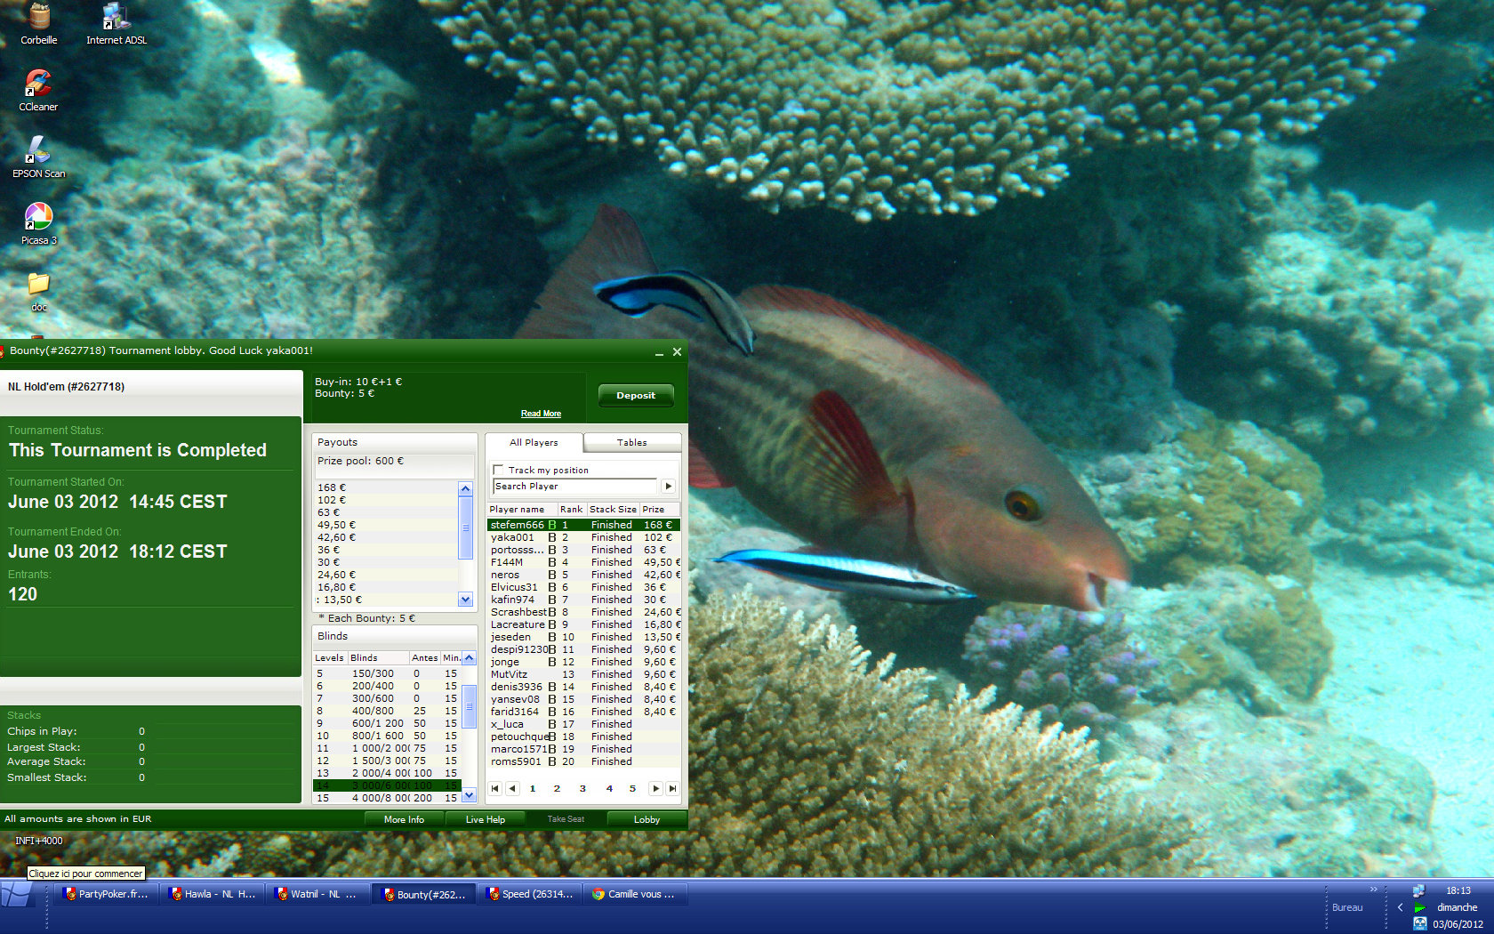Enable Track my position checkbox
The height and width of the screenshot is (934, 1494).
click(x=499, y=470)
